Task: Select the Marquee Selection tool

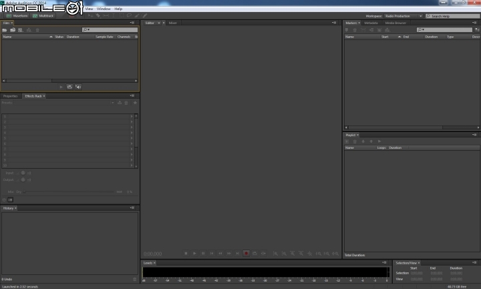Action: pyautogui.click(x=122, y=15)
